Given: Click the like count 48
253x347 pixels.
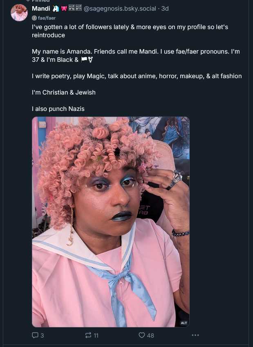Looking at the screenshot, I should tap(150, 336).
